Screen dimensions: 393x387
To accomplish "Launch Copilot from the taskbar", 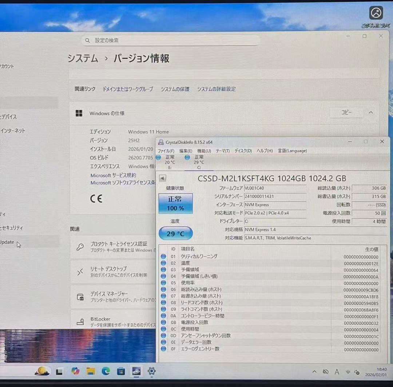I will click(x=75, y=371).
